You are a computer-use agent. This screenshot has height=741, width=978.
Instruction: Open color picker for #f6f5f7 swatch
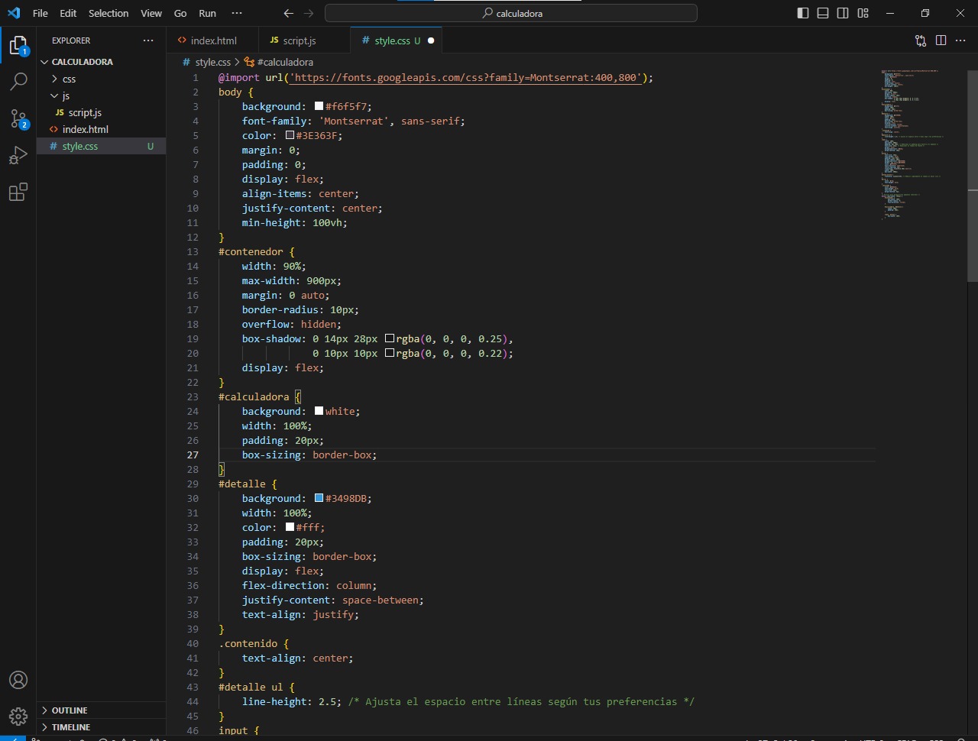319,106
